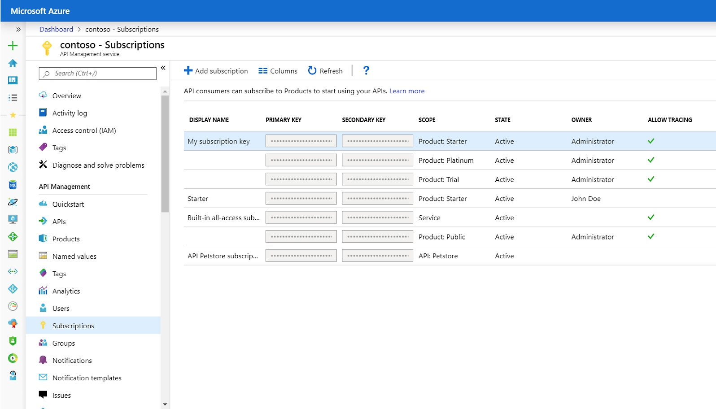Viewport: 716px width, 409px height.
Task: Click the green plus create resource icon
Action: 13,45
